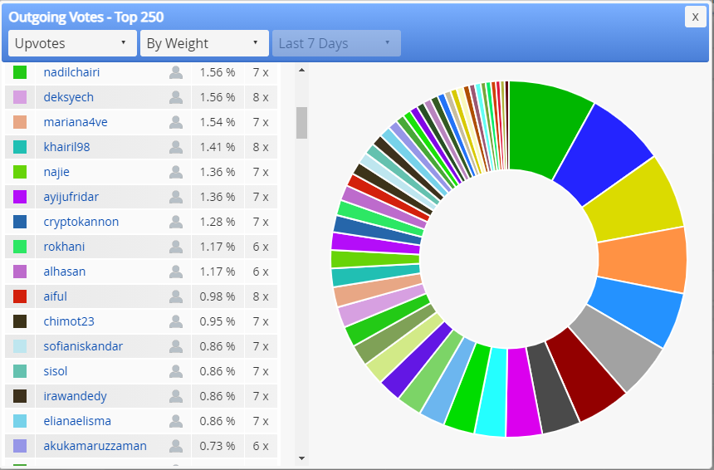
Task: Click the user icon beside khairil98
Action: click(x=176, y=147)
